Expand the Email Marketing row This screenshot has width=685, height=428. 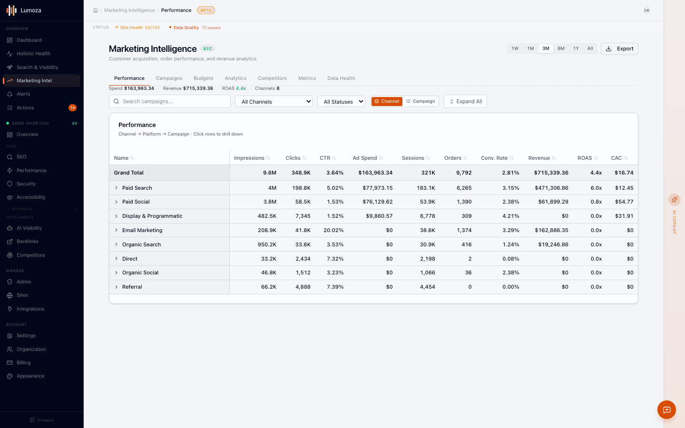[x=116, y=230]
